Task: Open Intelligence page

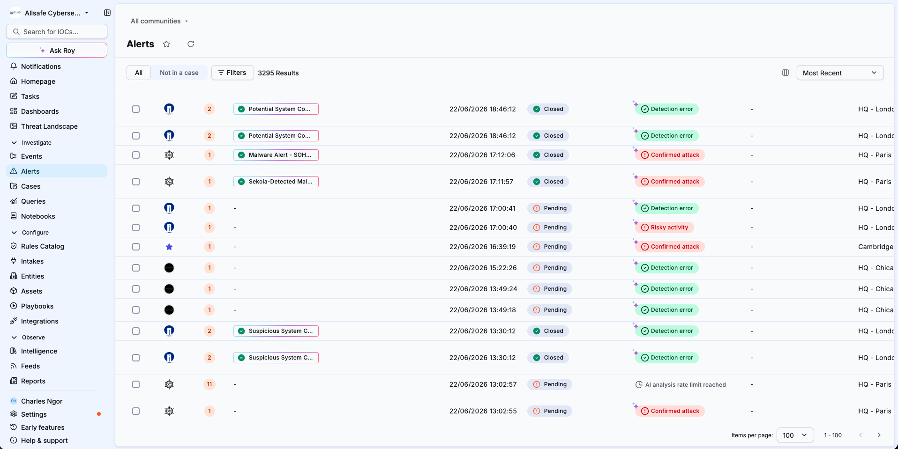Action: coord(56,351)
